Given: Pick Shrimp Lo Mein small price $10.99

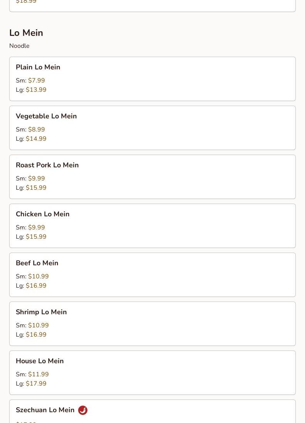Looking at the screenshot, I should [38, 325].
